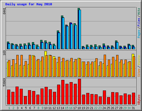Click day 25 on the x-axis
142x111 pixels.
(108, 108)
